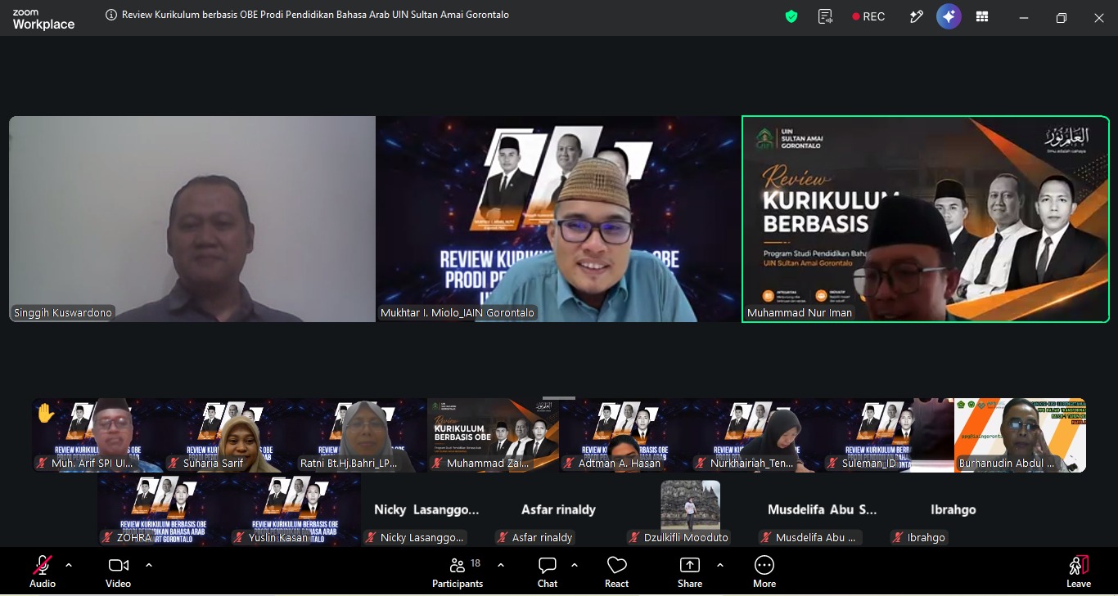The height and width of the screenshot is (596, 1118).
Task: Open the More options menu
Action: click(x=764, y=571)
